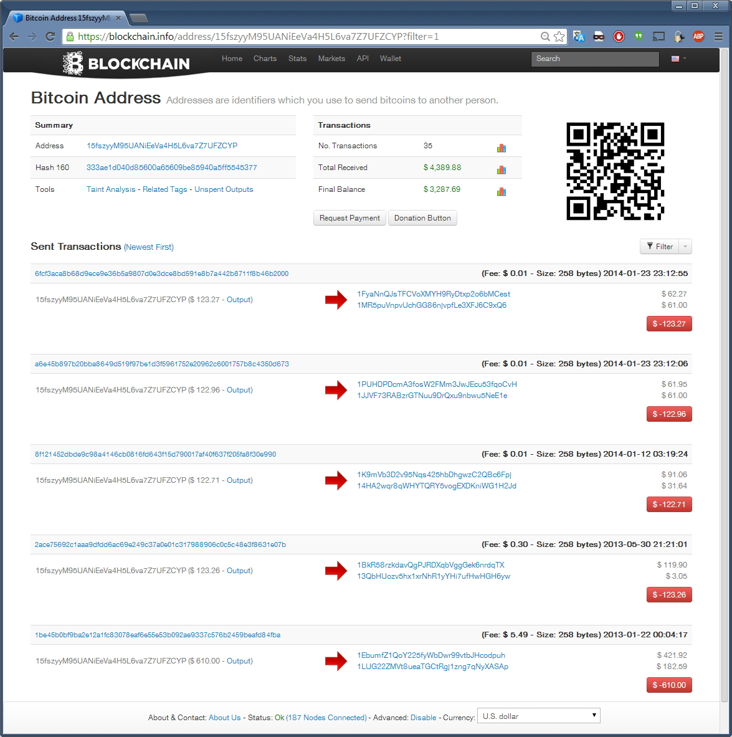Click the (Newest First) sort link
The width and height of the screenshot is (732, 737).
coord(148,247)
